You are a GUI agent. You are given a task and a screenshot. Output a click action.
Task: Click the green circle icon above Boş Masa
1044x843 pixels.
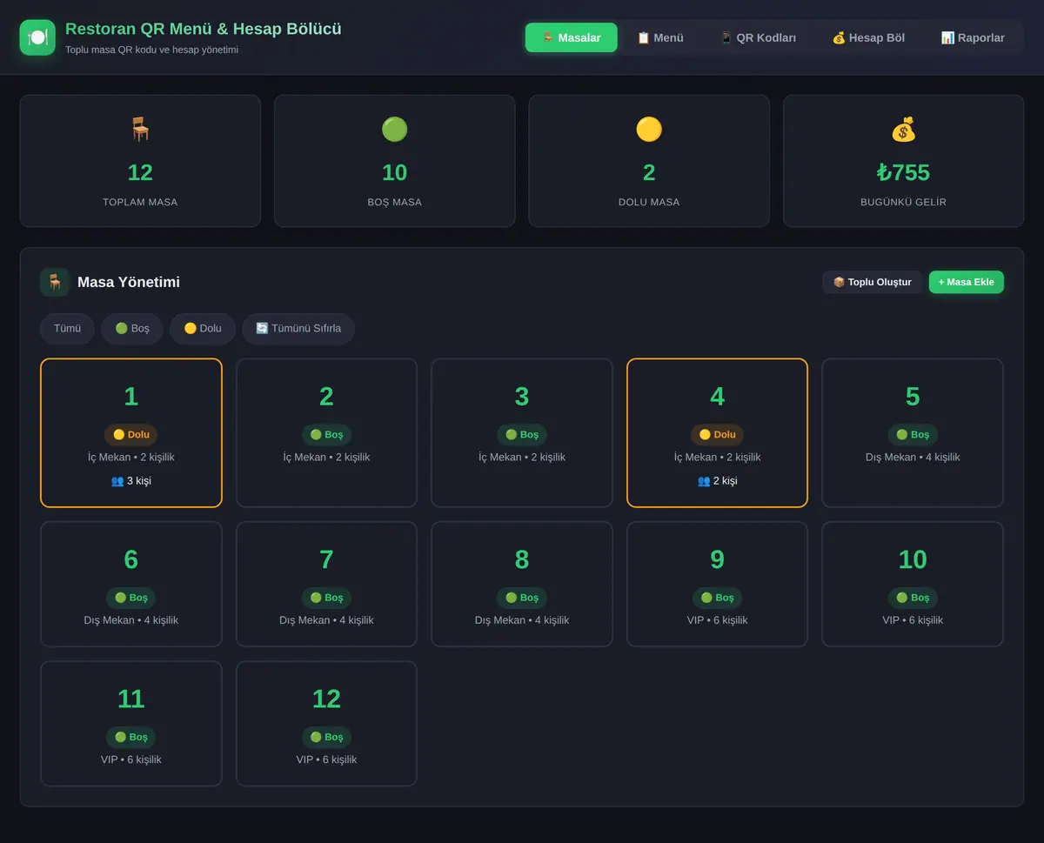[394, 130]
